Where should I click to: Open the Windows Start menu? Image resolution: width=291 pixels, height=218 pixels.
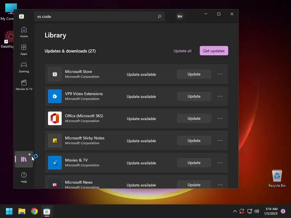9,211
